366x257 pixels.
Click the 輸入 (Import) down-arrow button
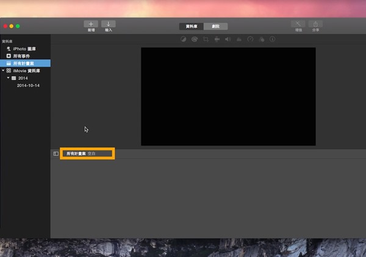point(108,24)
